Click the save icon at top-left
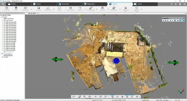The height and width of the screenshot is (101, 187). point(3,4)
